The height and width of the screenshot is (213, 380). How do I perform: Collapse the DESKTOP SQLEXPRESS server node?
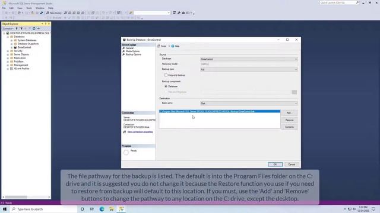[x=4, y=33]
